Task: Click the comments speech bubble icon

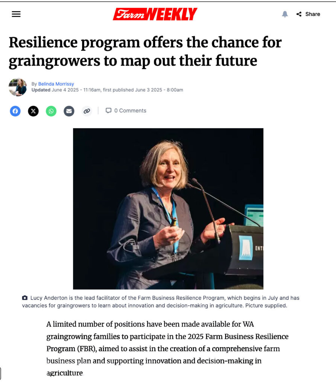Action: coord(108,110)
